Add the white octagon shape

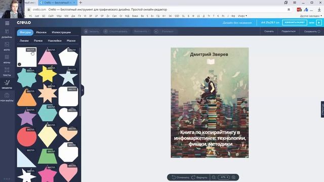[68, 152]
